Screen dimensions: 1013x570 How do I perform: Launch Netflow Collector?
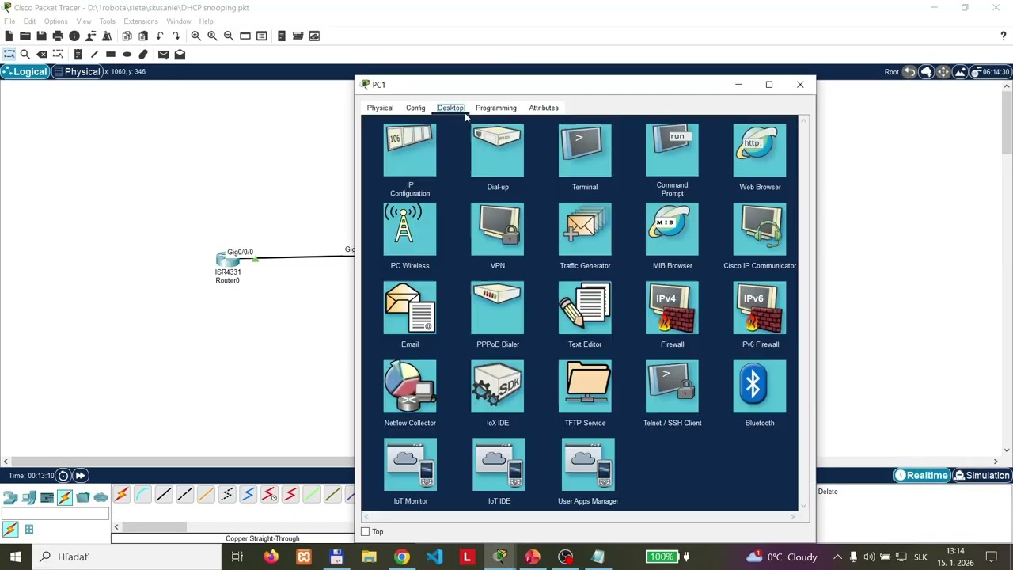pyautogui.click(x=410, y=393)
